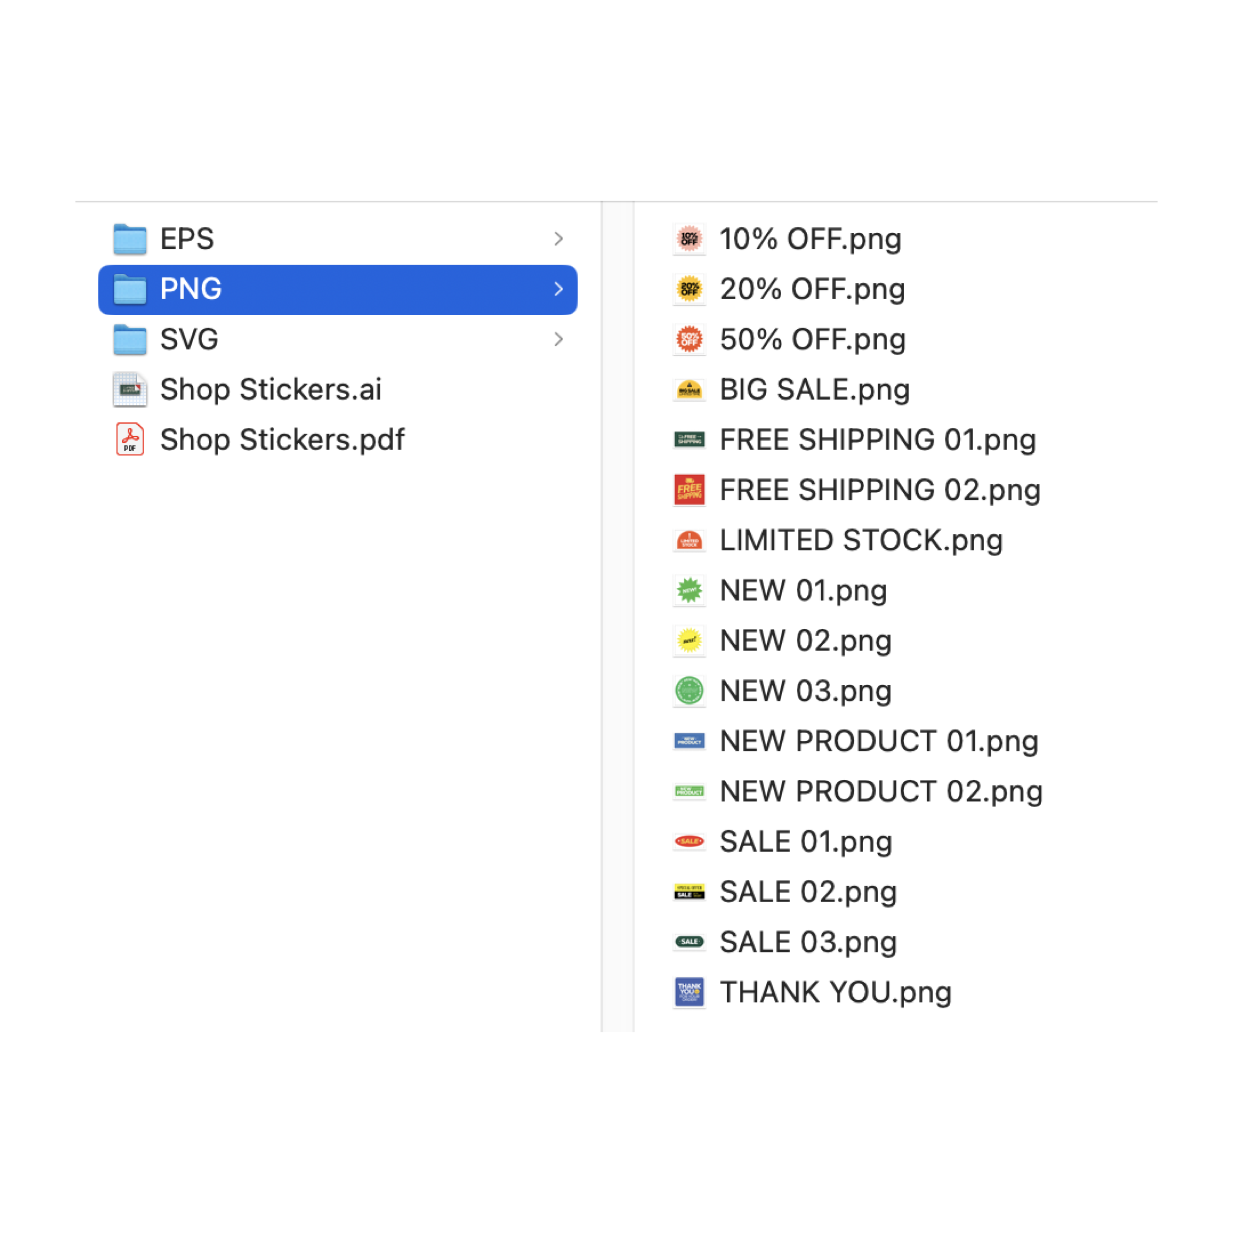Select the NEW PRODUCT 01.png file
1233x1233 pixels.
[879, 741]
